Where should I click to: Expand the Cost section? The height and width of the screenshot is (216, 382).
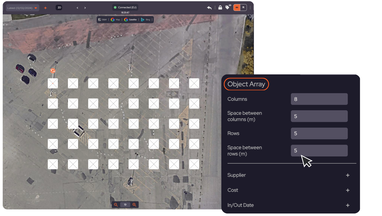point(348,190)
